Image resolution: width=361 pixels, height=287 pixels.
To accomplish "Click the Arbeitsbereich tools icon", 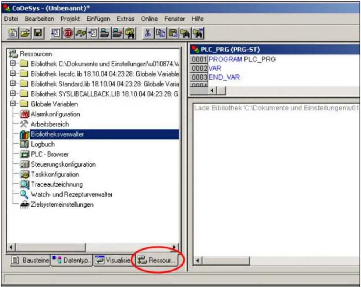I will pyautogui.click(x=24, y=124).
